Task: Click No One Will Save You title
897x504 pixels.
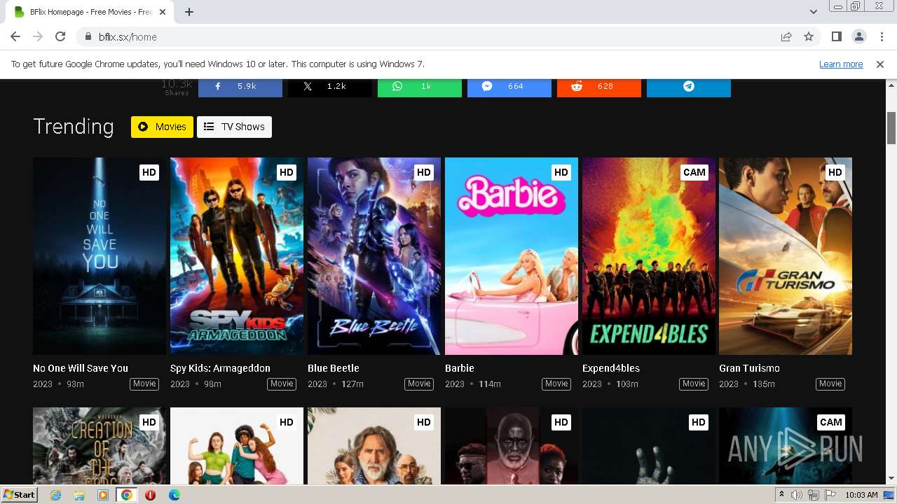Action: click(81, 368)
